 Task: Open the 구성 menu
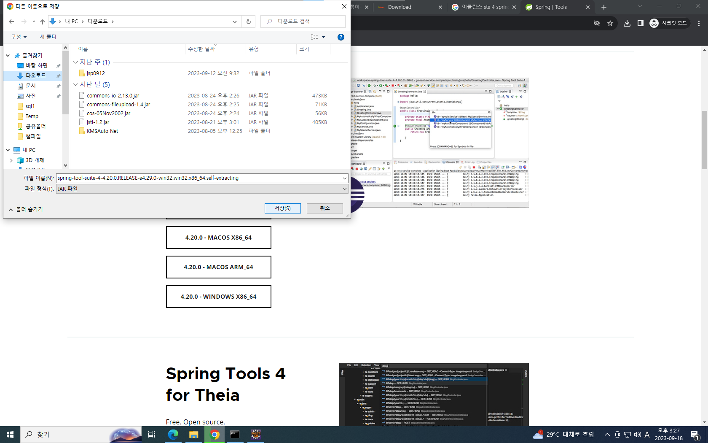pos(19,37)
